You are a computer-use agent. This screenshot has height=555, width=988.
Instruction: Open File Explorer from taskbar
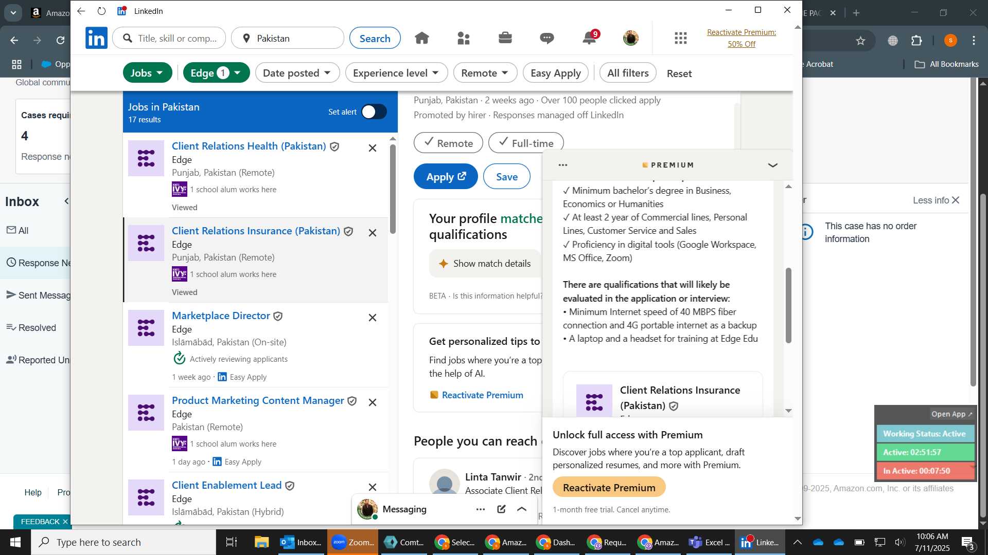pyautogui.click(x=261, y=542)
